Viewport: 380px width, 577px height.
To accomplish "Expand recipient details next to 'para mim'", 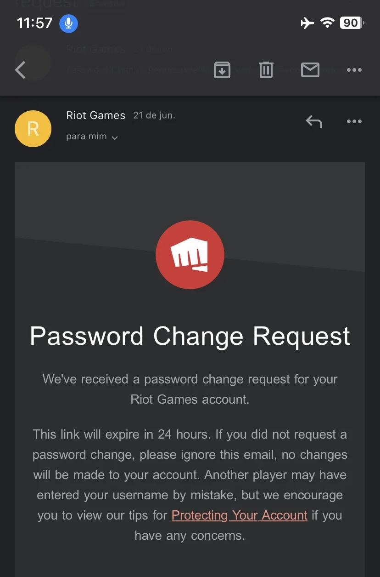I will (115, 137).
